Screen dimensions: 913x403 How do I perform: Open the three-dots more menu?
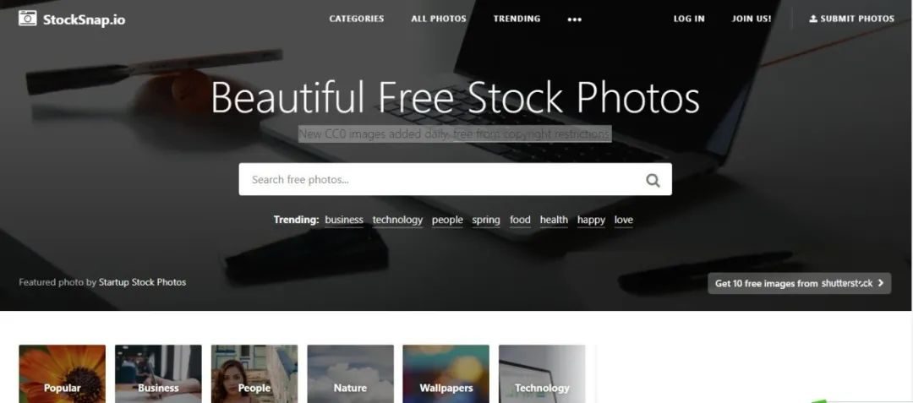[574, 19]
